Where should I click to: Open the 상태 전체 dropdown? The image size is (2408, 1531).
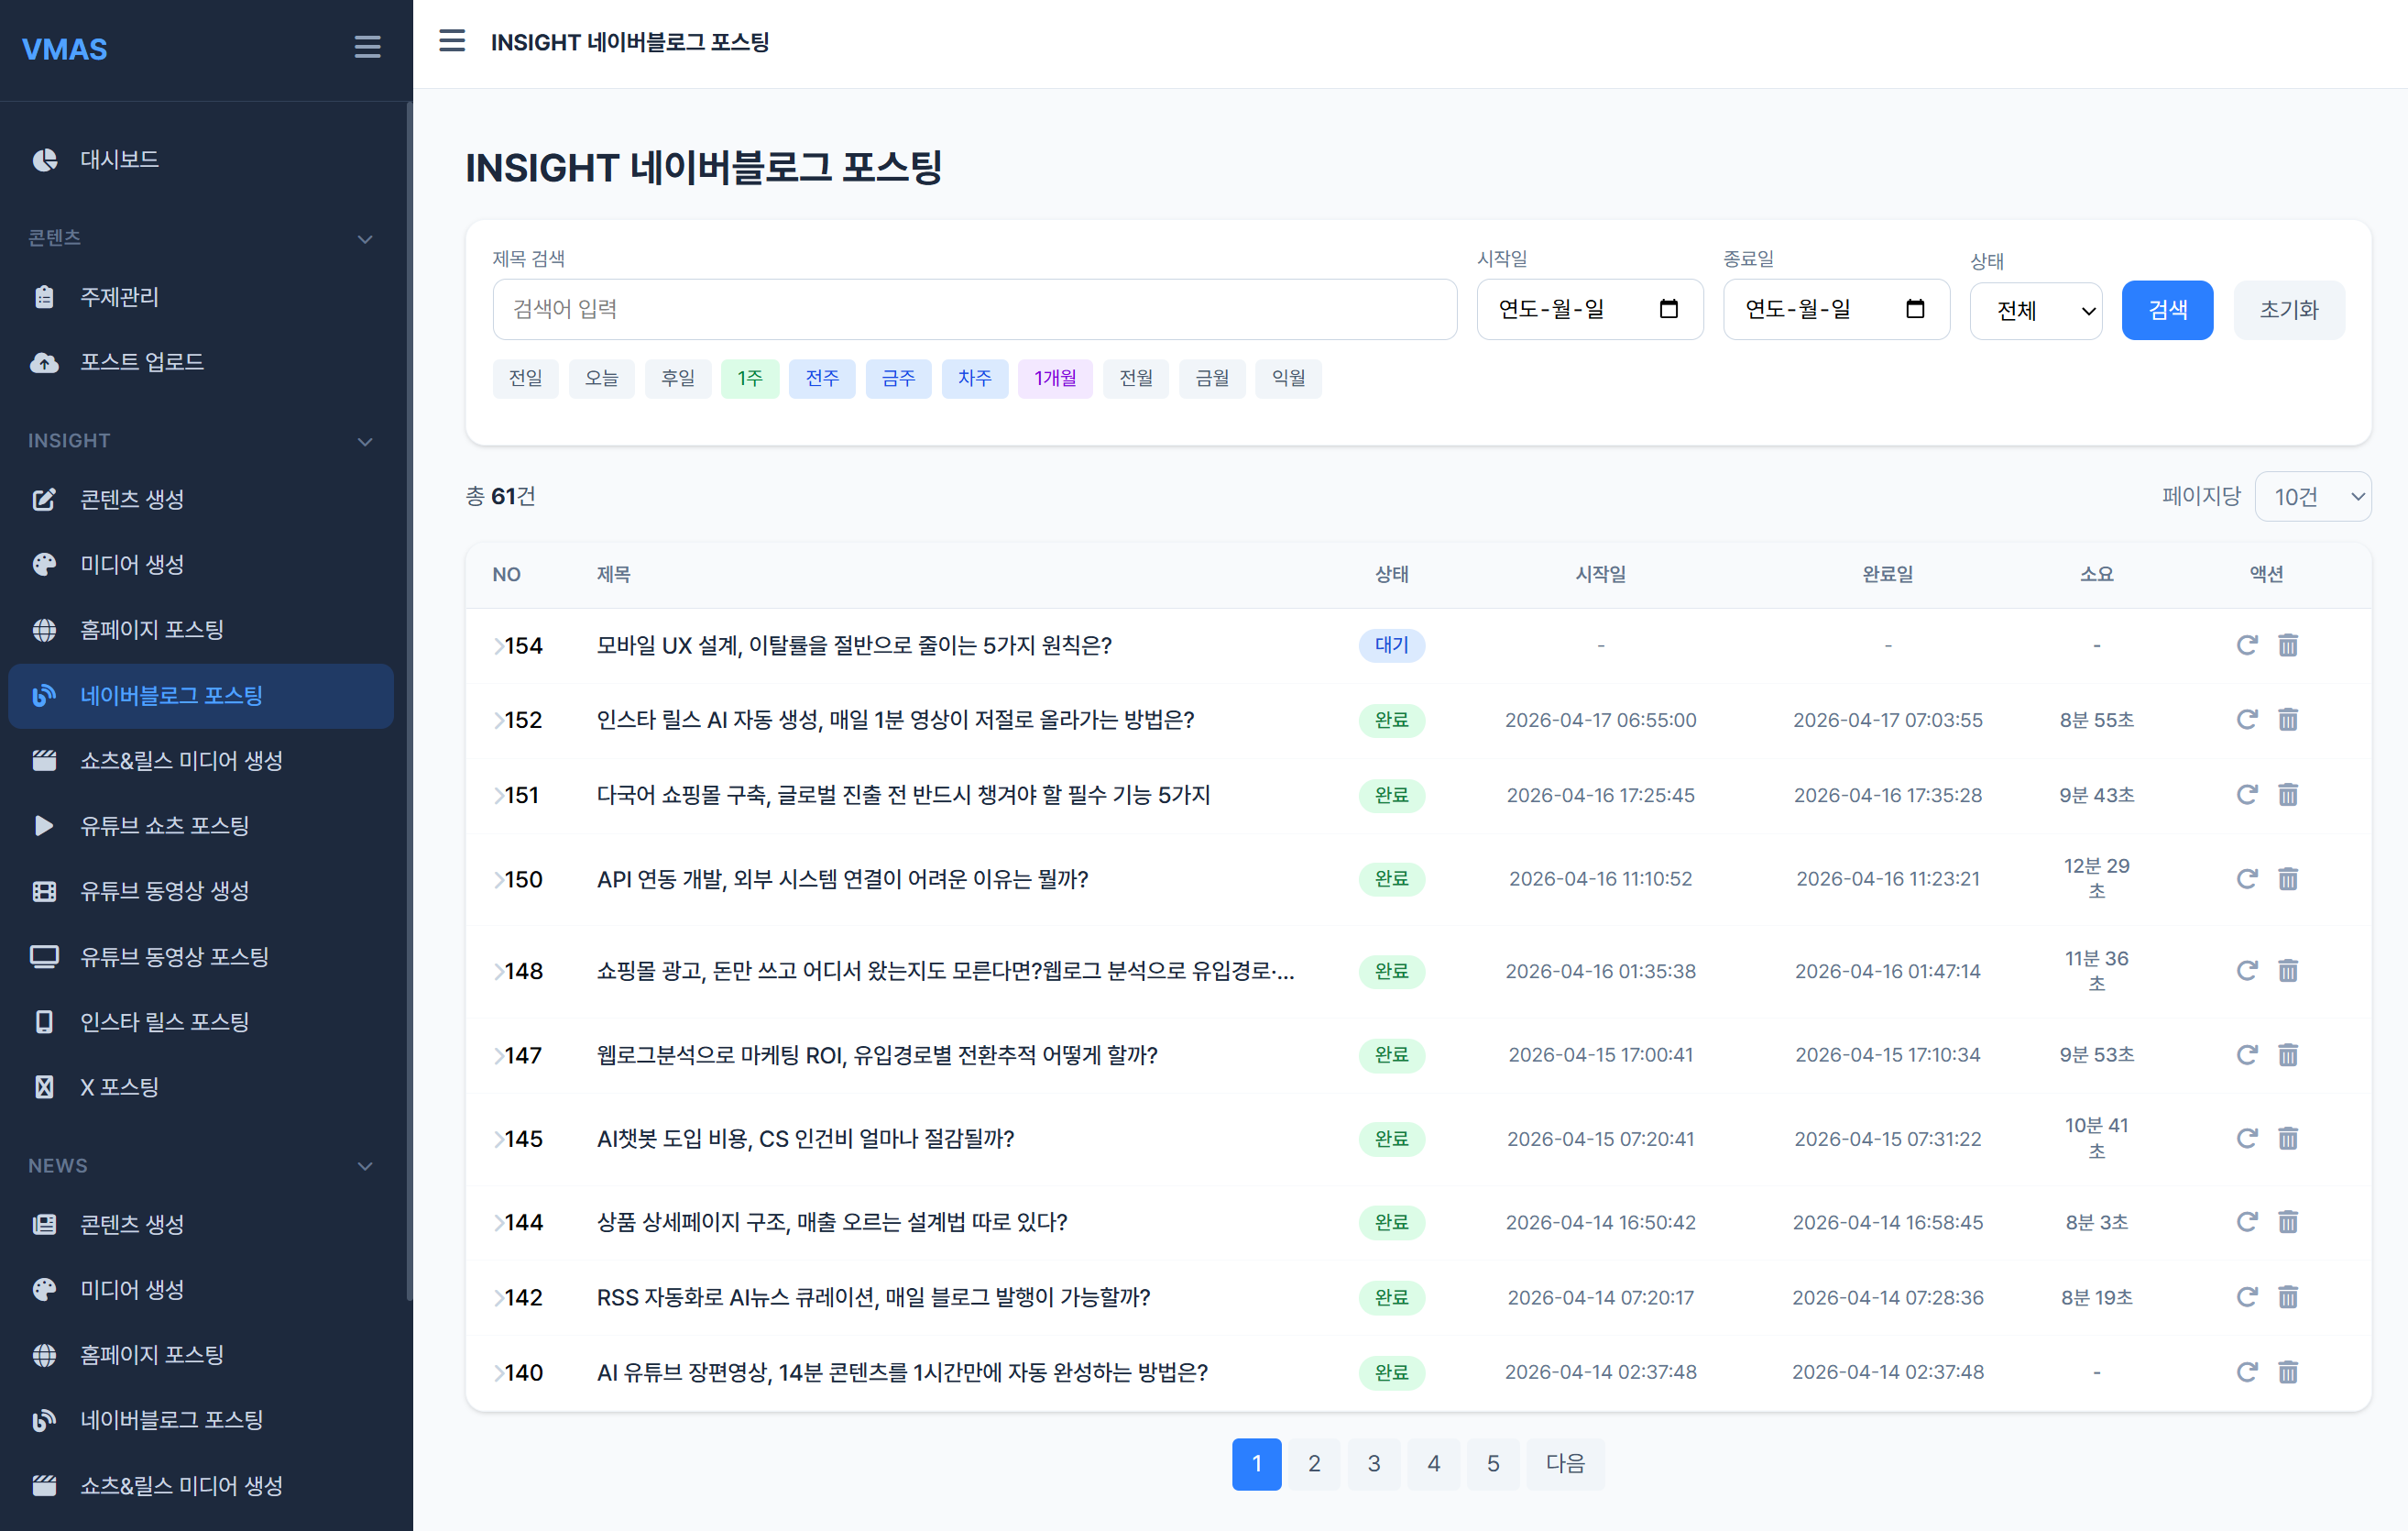[2035, 310]
